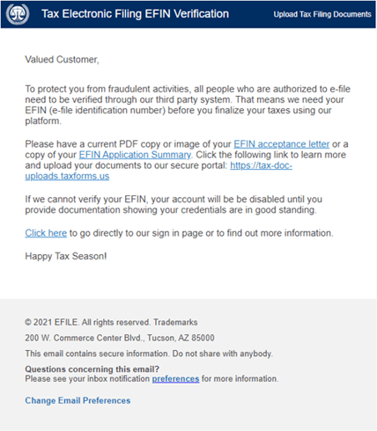Click the 'Do not share with anybody' notice
The image size is (377, 431).
222,354
